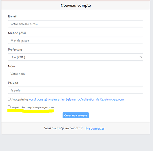Click the Ne pas créer compte easytrangers.com label
The height and width of the screenshot is (151, 153).
click(32, 107)
